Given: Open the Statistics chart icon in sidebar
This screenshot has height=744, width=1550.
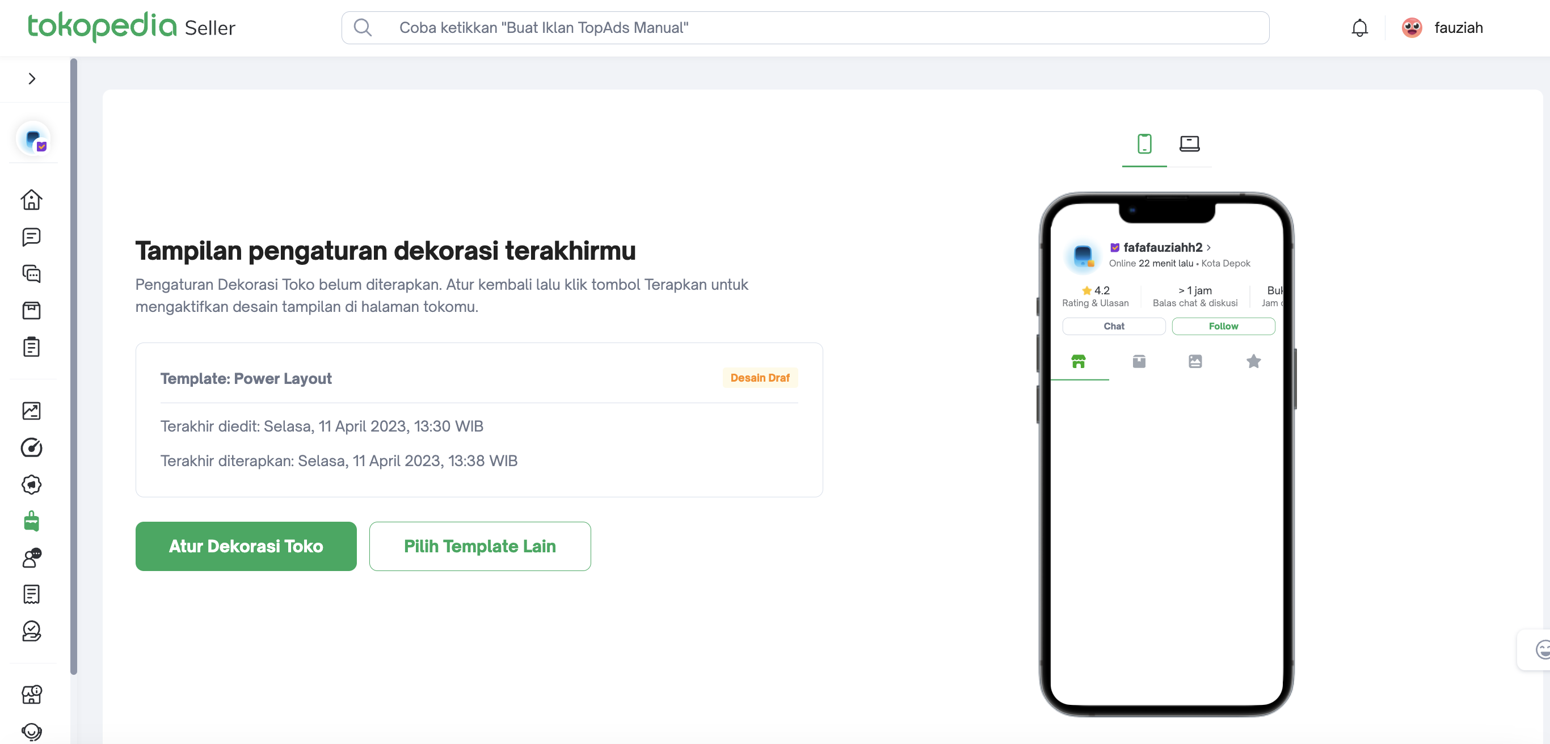Looking at the screenshot, I should pos(31,411).
